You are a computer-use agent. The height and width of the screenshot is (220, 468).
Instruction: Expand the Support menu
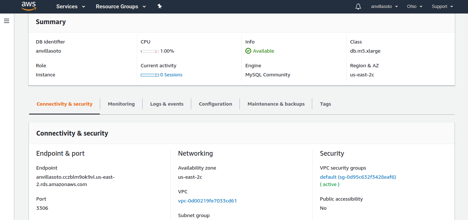pyautogui.click(x=442, y=7)
